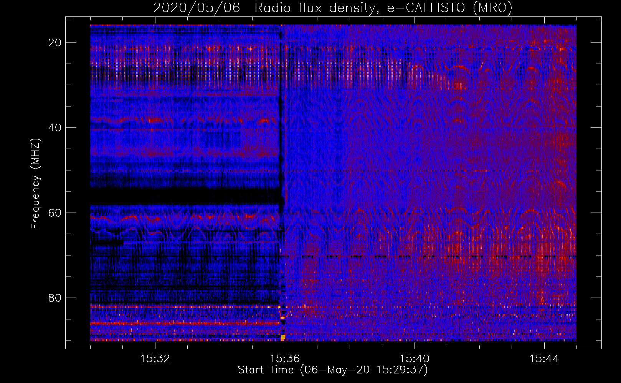Image resolution: width=621 pixels, height=383 pixels.
Task: Click the plot title "2020/05/06 Radio flux density, e-CALLISTO (MRO)"
Action: (333, 8)
